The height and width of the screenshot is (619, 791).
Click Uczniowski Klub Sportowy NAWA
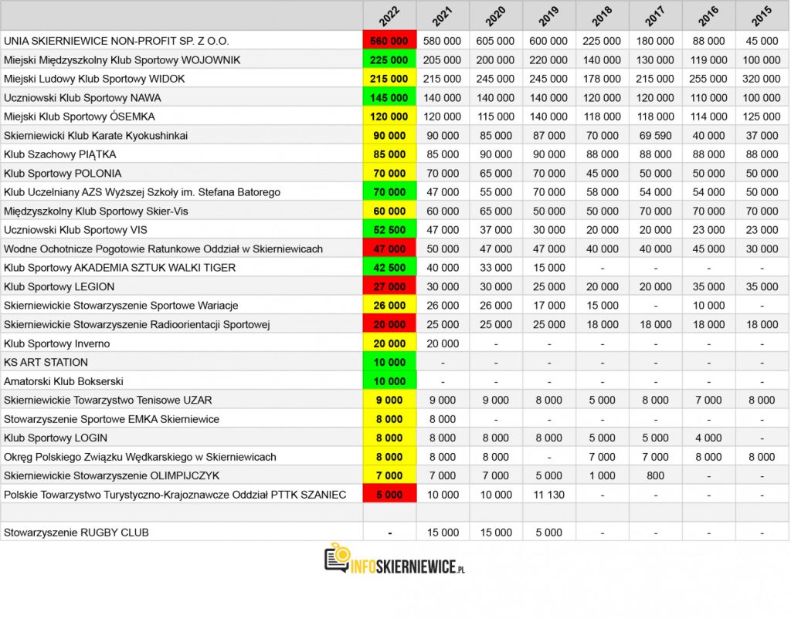[83, 98]
